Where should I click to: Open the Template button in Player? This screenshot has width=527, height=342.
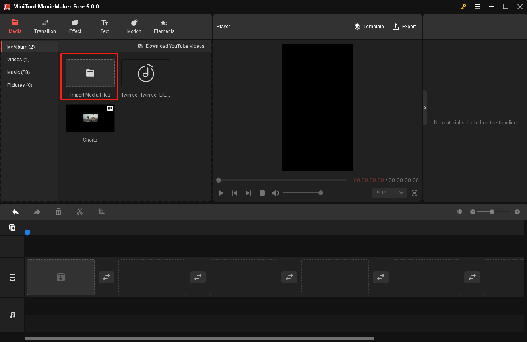point(369,27)
